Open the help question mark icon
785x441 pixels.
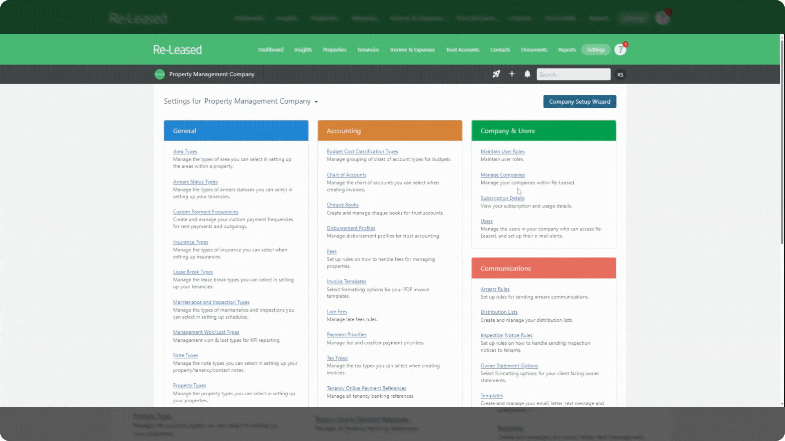tap(620, 50)
